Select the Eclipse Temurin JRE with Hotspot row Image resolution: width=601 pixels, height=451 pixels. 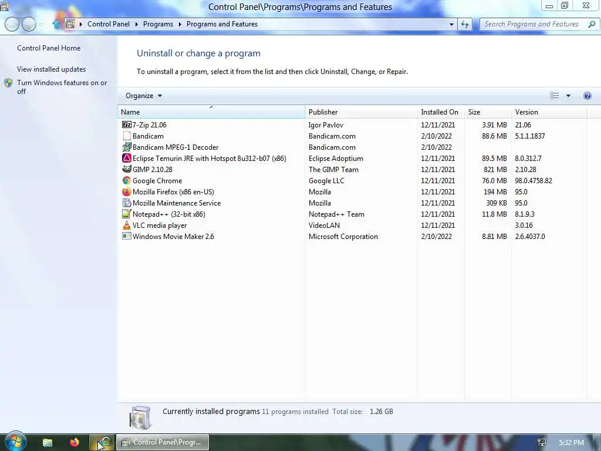coord(352,158)
